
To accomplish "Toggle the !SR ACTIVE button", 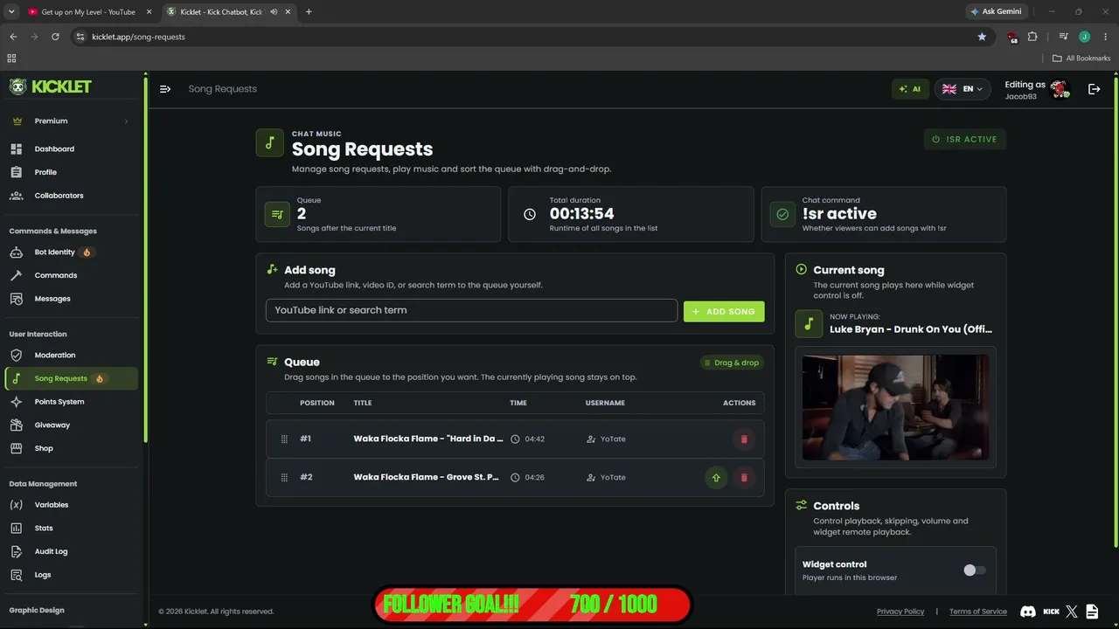I will [965, 139].
